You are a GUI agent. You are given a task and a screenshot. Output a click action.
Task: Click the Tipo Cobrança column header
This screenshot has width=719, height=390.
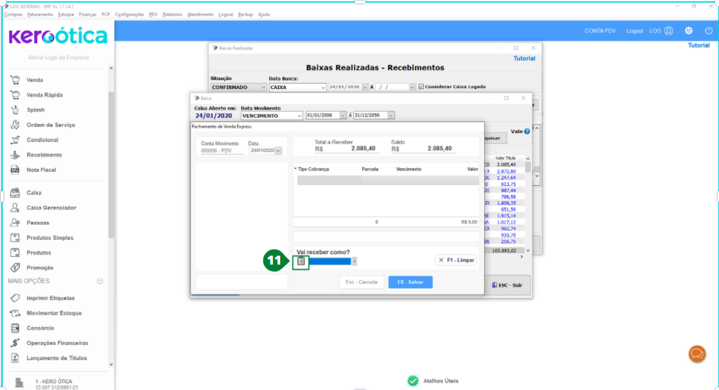tap(313, 169)
